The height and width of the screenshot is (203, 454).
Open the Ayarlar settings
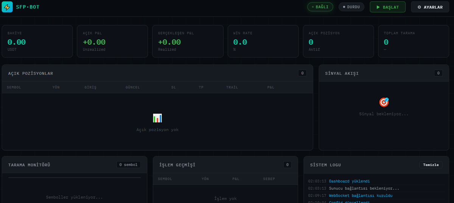tap(430, 7)
